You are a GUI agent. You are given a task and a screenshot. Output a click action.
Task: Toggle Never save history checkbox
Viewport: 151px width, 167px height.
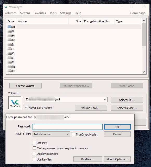coord(26,108)
